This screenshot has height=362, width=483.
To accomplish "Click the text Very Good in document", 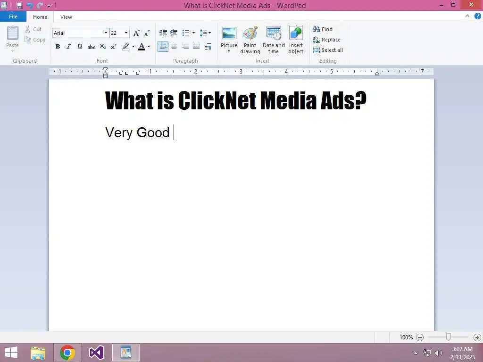I will point(137,132).
